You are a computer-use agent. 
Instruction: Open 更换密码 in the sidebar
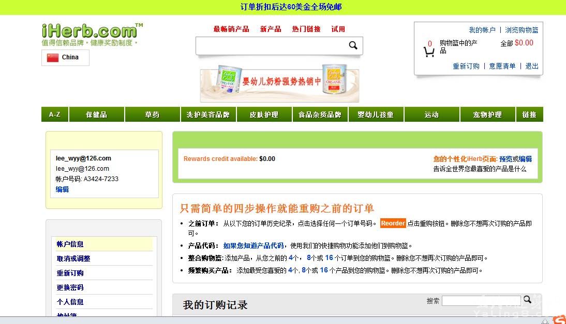click(x=70, y=287)
